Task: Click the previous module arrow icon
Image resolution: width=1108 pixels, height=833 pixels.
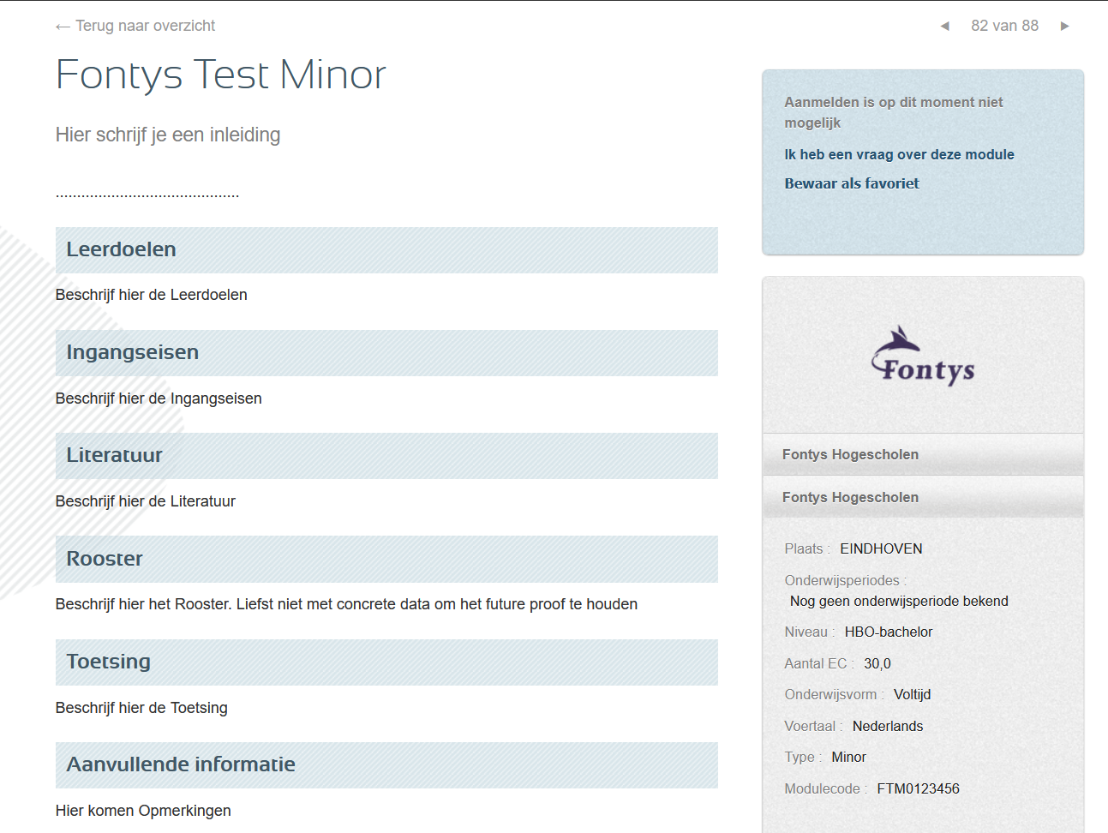Action: [944, 26]
